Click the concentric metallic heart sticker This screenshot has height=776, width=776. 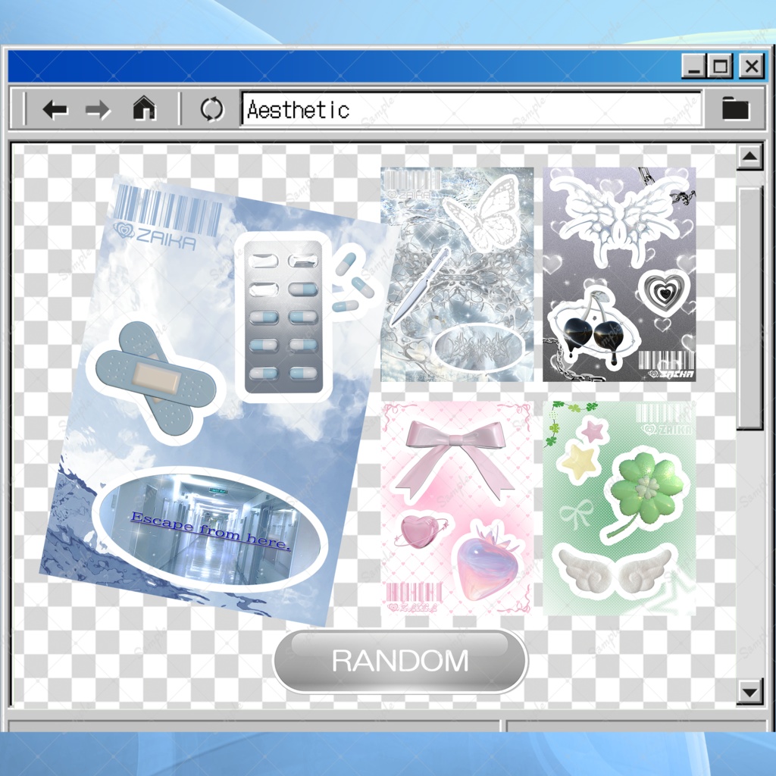click(664, 294)
